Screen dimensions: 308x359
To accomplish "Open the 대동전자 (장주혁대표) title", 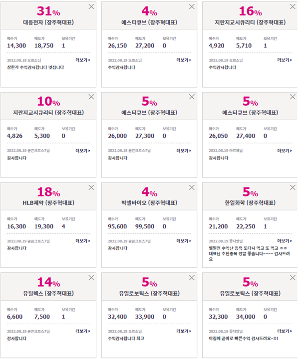I will tap(48, 22).
